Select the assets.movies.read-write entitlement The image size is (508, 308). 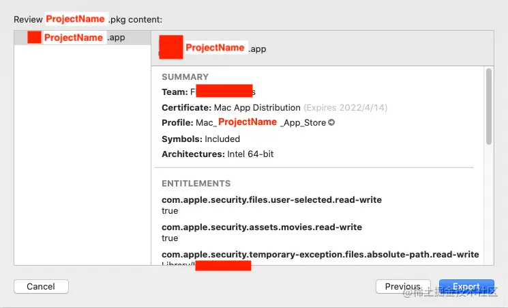tap(262, 227)
